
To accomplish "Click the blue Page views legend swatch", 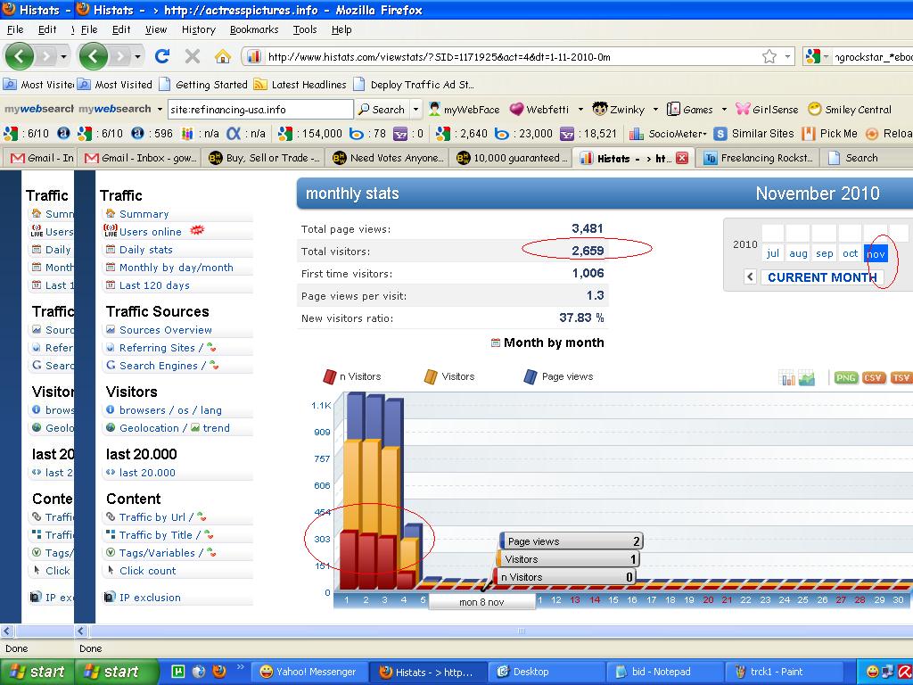I will click(x=531, y=377).
